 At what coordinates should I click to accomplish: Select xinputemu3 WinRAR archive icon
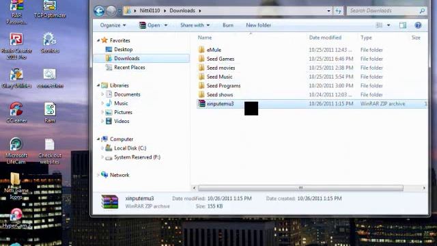click(x=201, y=104)
